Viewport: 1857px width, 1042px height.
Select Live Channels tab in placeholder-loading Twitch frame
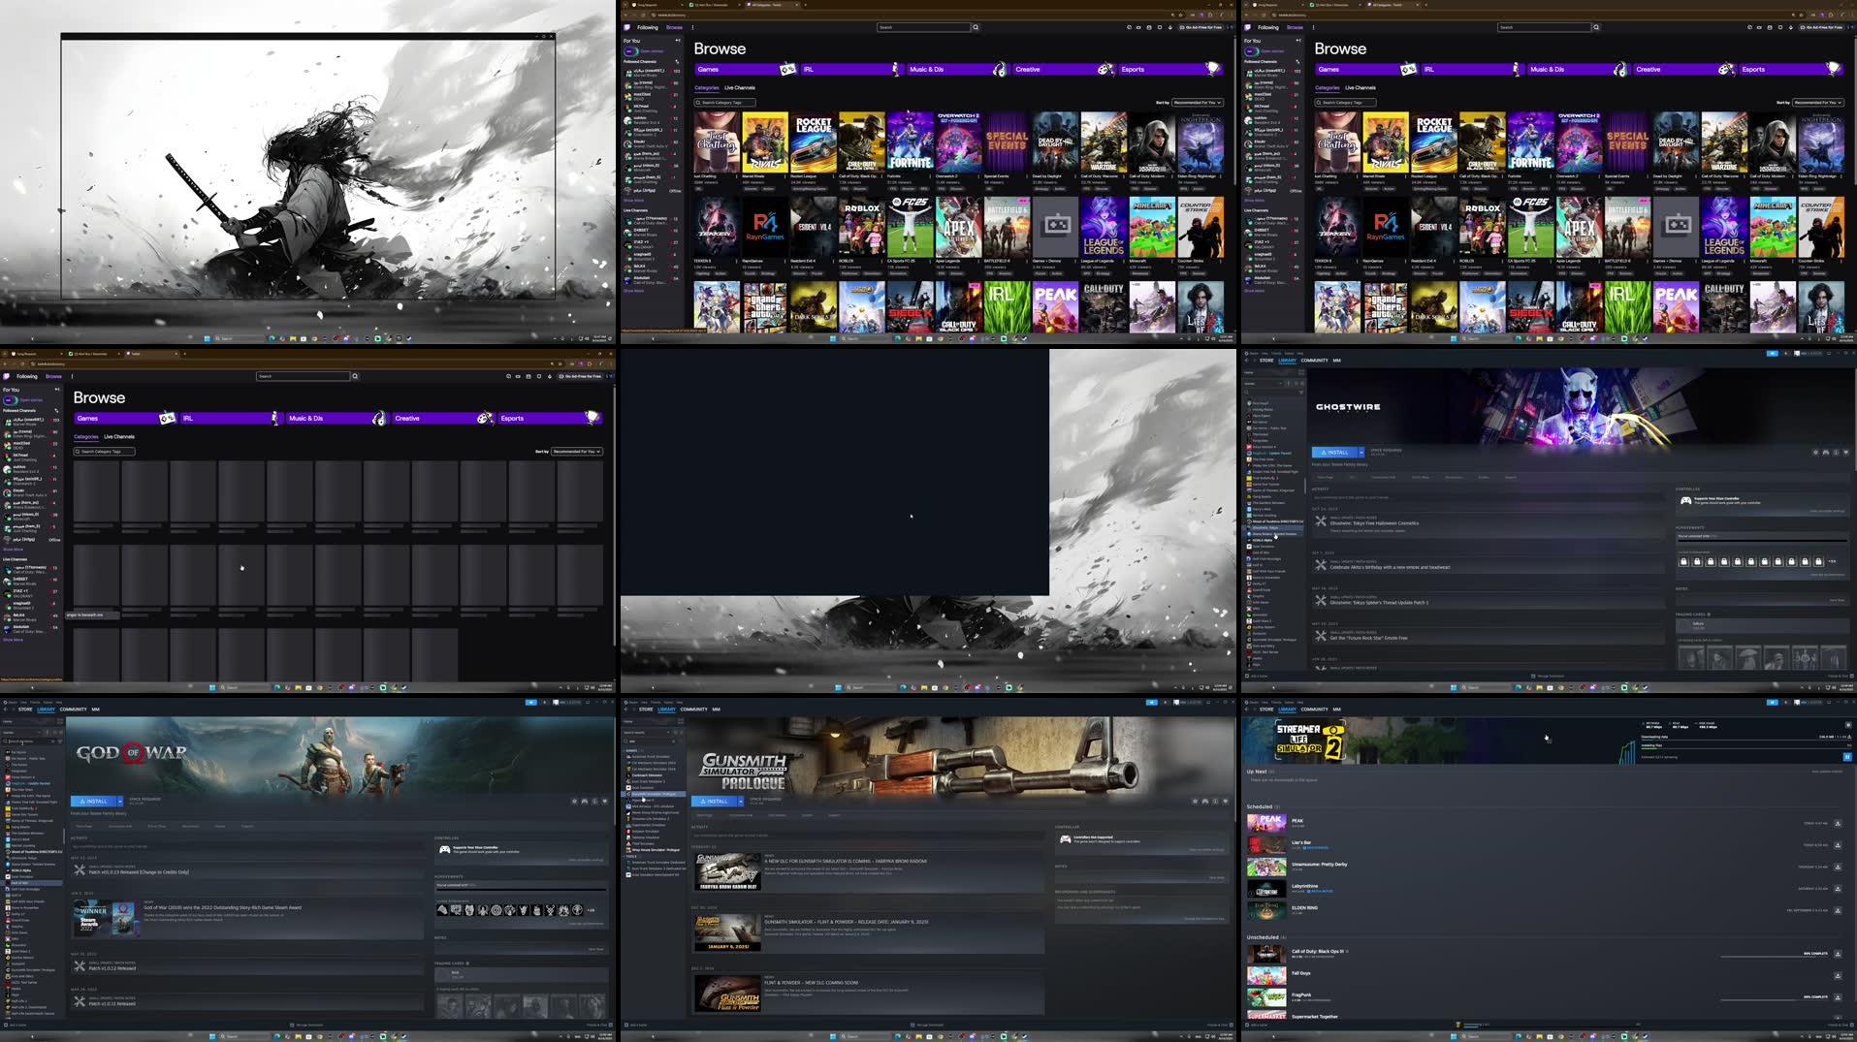(x=119, y=437)
